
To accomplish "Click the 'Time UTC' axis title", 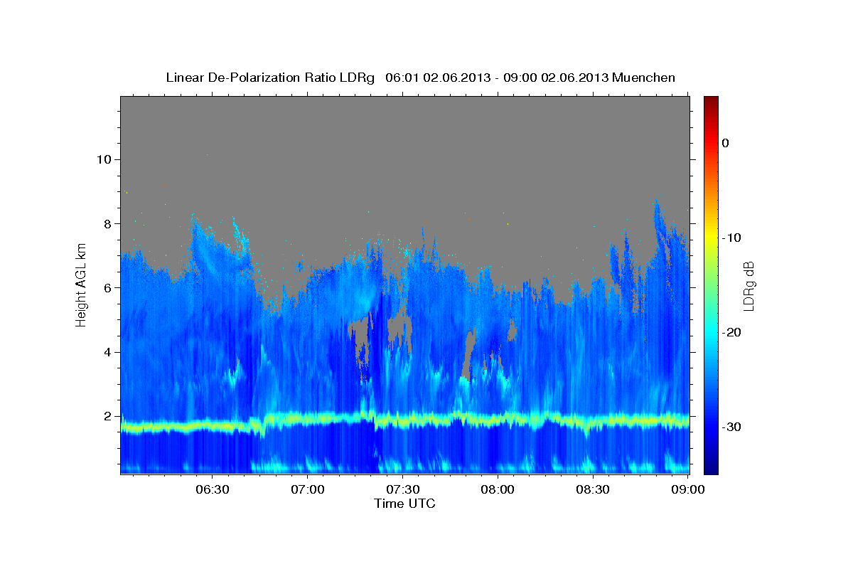I will (404, 504).
